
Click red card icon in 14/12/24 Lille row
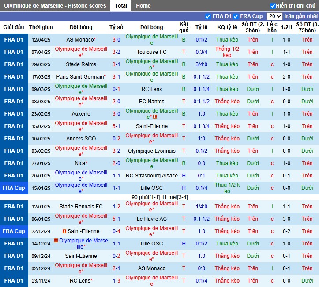coord(56,241)
